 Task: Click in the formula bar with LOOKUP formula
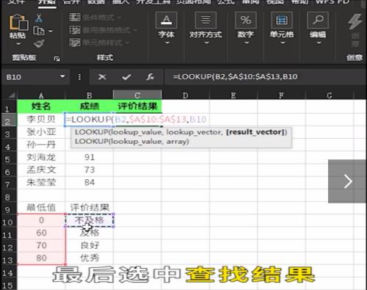(266, 77)
